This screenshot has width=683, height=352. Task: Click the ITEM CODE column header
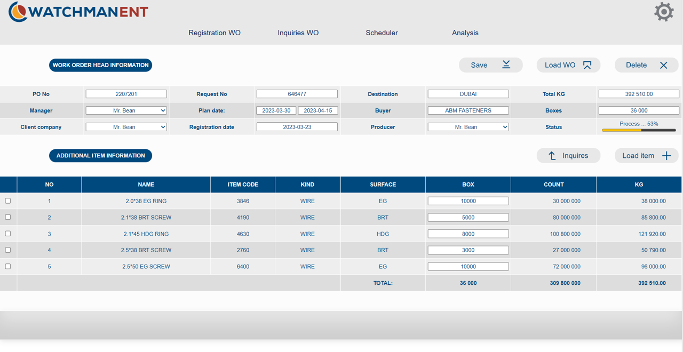(243, 185)
